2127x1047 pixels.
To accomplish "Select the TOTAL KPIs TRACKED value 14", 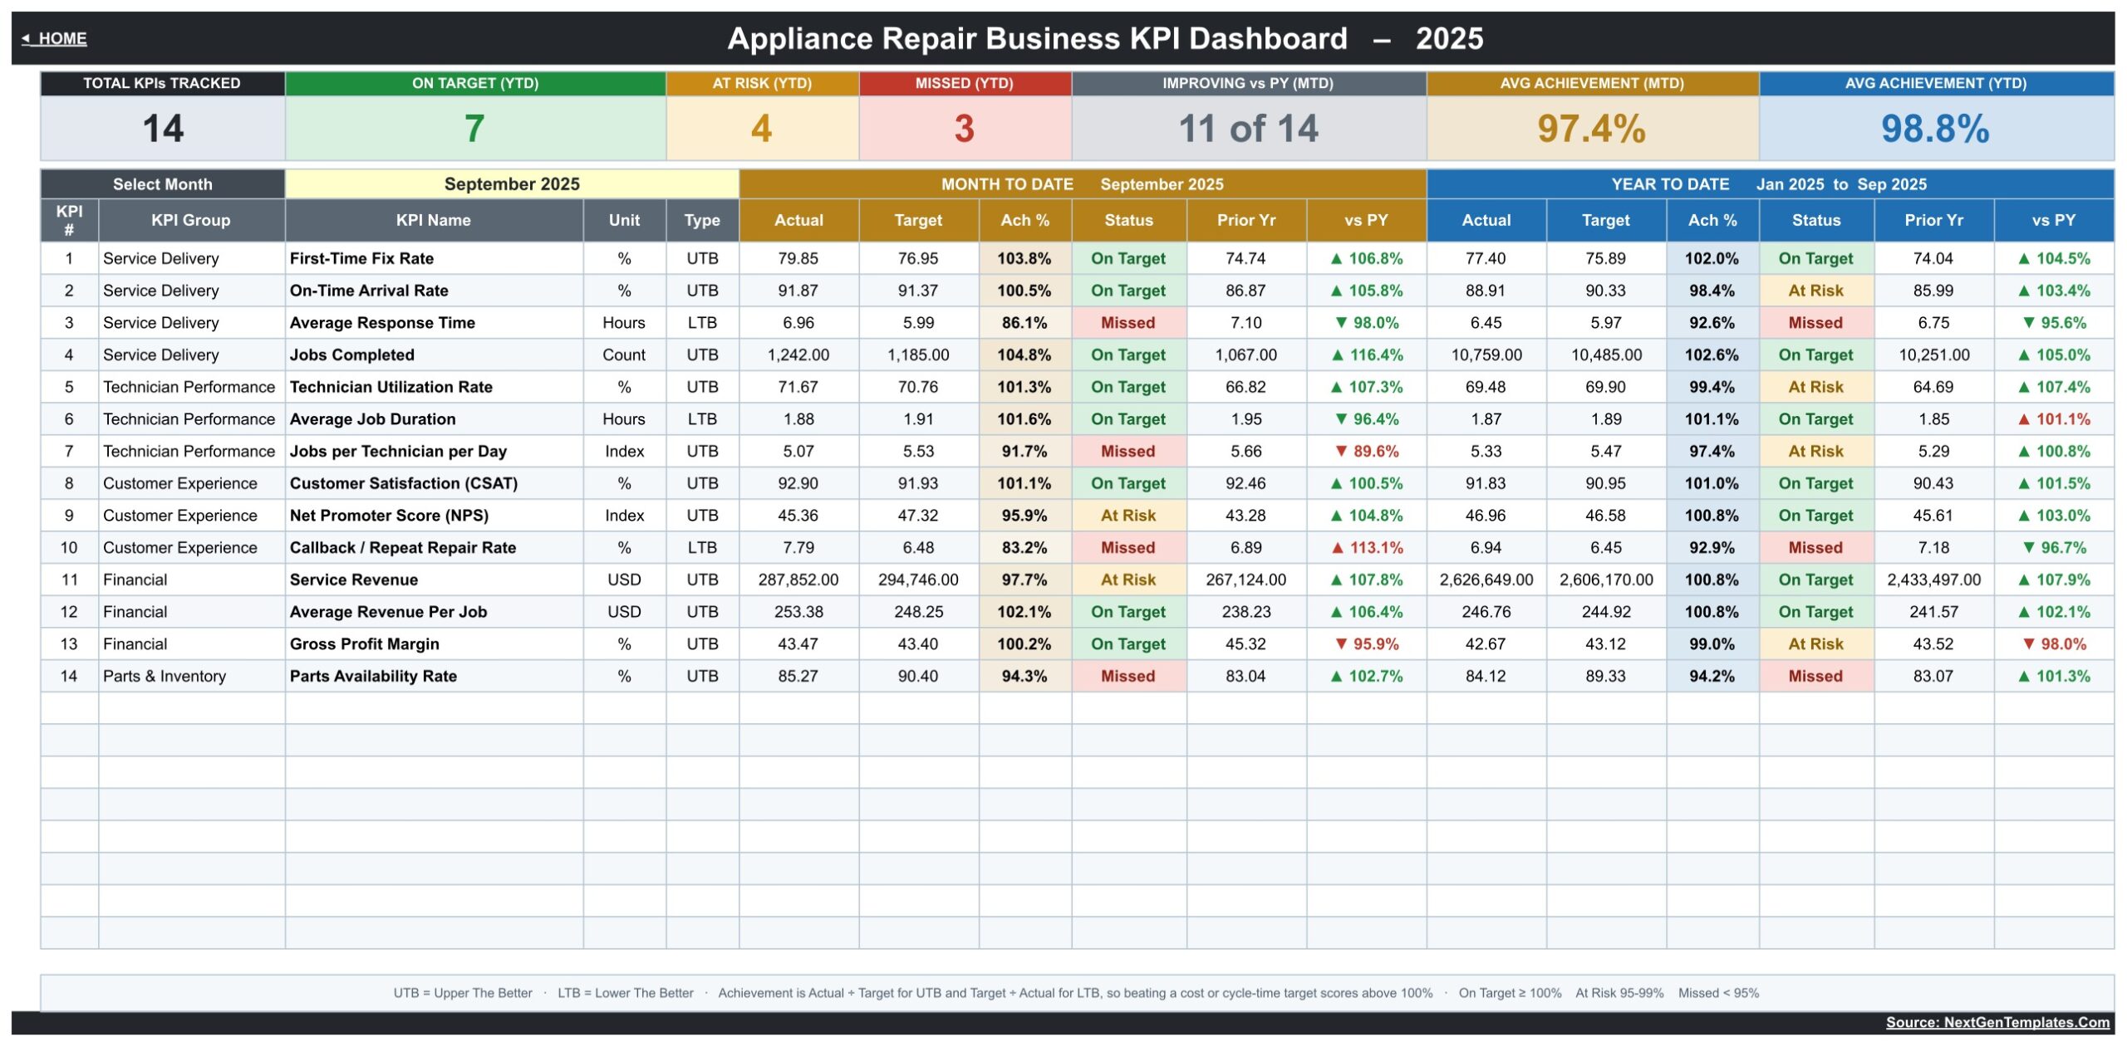I will (163, 128).
